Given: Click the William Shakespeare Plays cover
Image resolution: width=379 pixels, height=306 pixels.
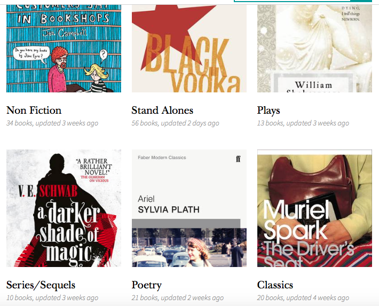Looking at the screenshot, I should coord(314,48).
